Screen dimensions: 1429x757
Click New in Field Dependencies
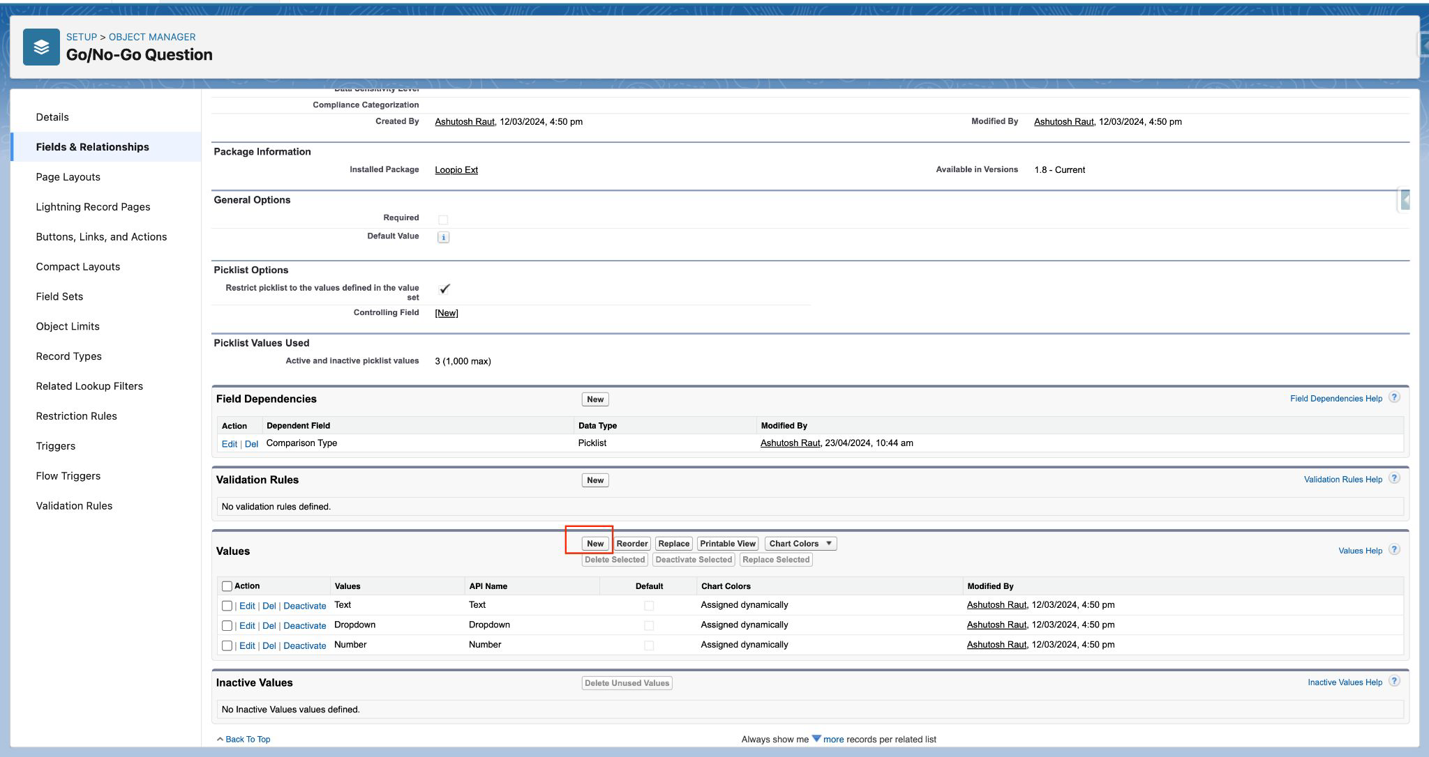click(x=595, y=399)
